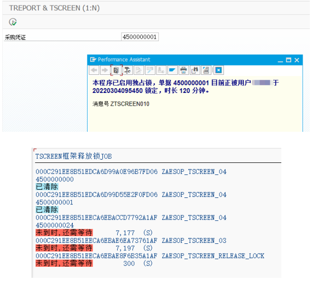This screenshot has width=324, height=286.
Task: Click the magic wand customizing icon
Action: pos(150,70)
